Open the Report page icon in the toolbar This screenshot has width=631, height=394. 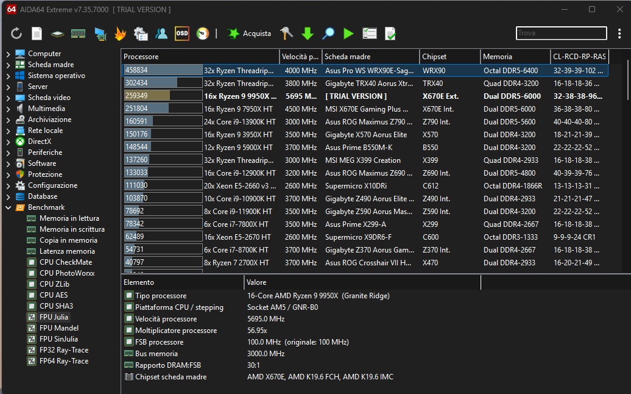[37, 34]
